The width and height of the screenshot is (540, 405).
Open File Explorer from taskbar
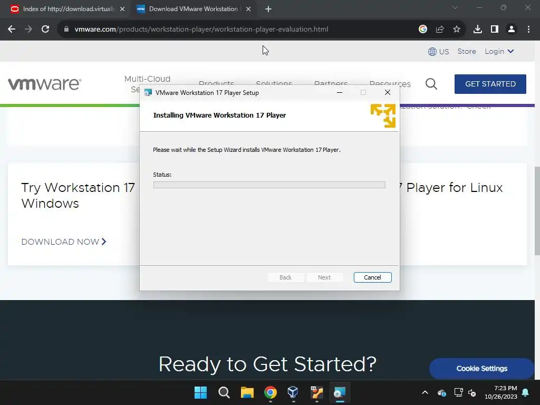[247, 392]
